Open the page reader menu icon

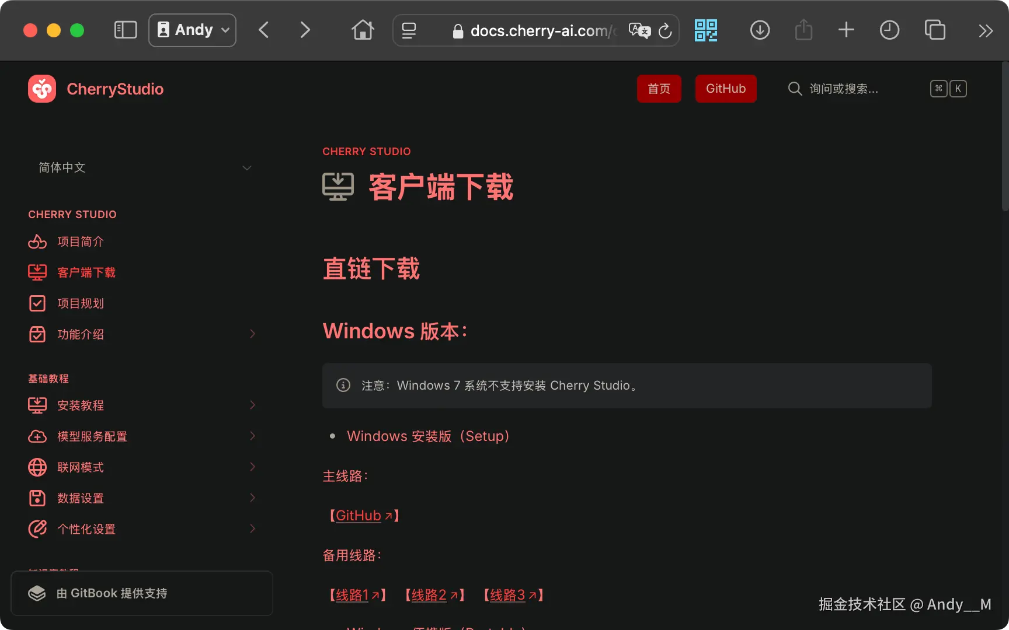tap(409, 30)
